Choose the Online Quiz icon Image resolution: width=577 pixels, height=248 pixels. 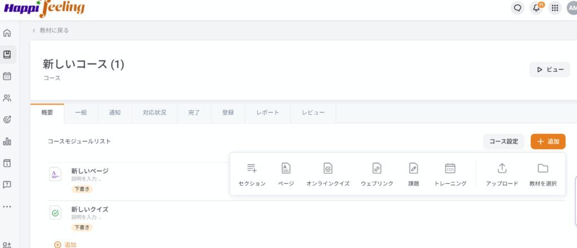[x=328, y=169]
